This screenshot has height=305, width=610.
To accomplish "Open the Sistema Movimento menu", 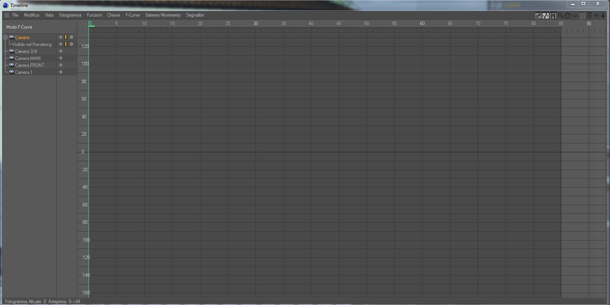I will [x=163, y=15].
